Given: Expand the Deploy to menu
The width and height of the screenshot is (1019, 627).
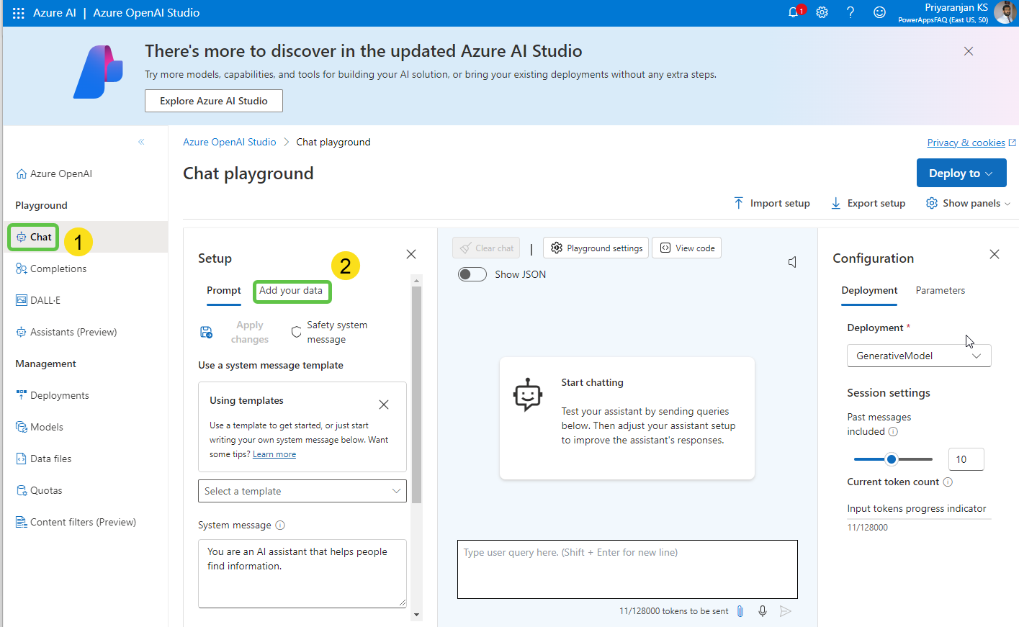Looking at the screenshot, I should (961, 173).
